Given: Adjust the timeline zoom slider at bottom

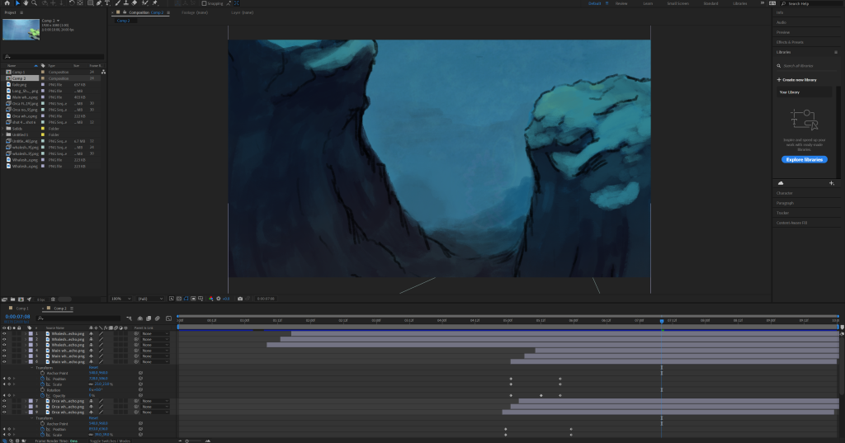Looking at the screenshot, I should pos(188,441).
